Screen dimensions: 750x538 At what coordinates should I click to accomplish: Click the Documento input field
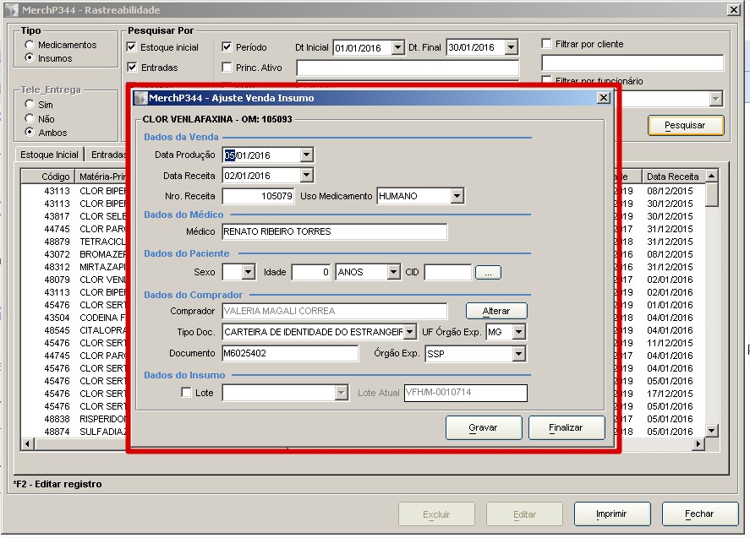point(290,354)
